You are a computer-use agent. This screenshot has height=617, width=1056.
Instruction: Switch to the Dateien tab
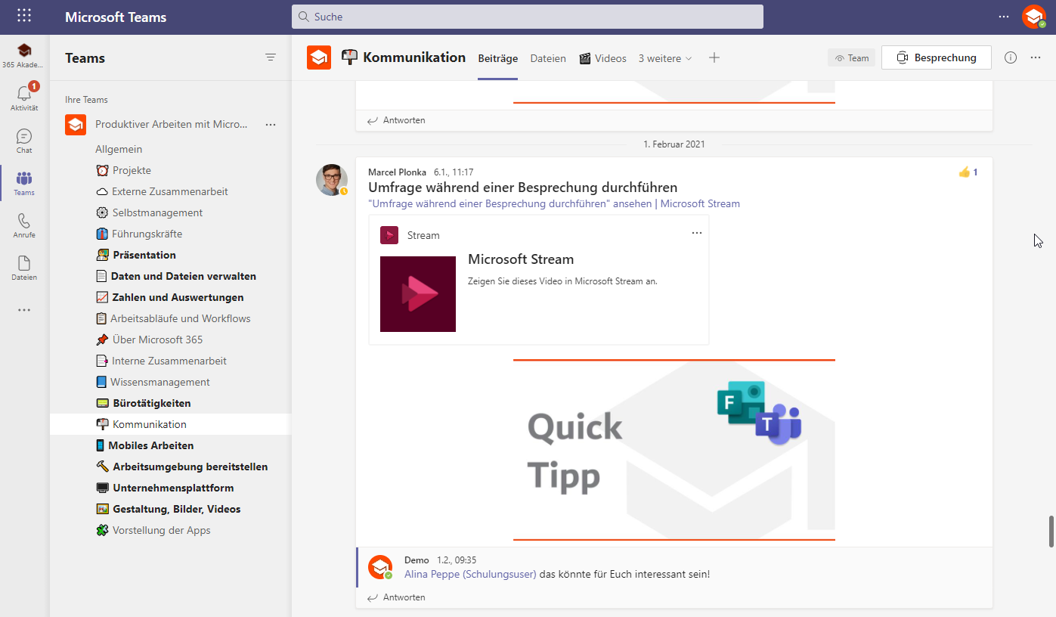[548, 58]
